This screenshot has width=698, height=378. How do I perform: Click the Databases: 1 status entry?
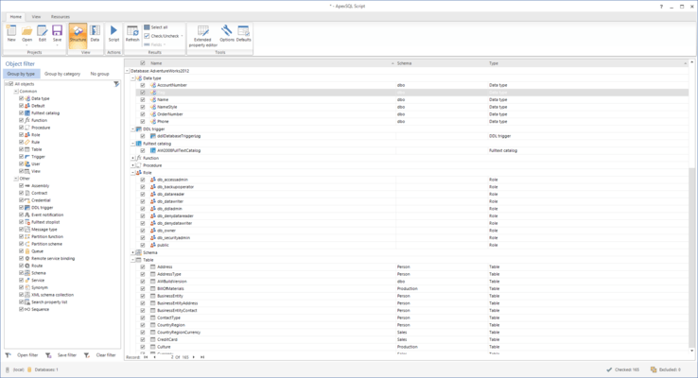(x=43, y=369)
